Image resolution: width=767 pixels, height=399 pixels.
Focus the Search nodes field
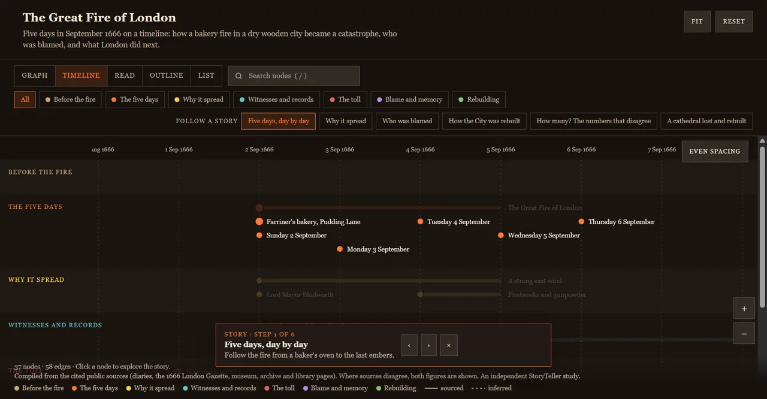coord(294,76)
